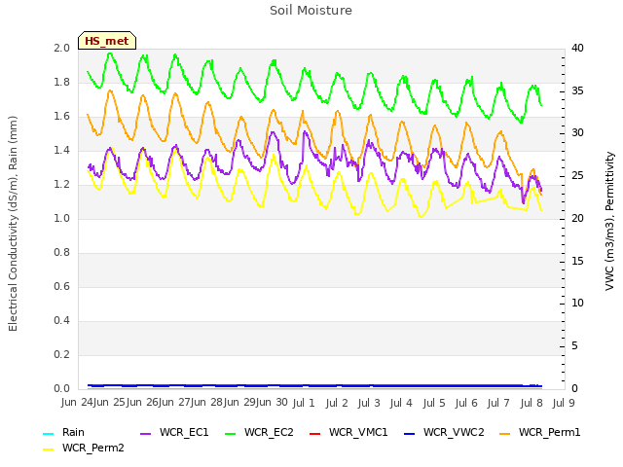The image size is (623, 467).
Task: Click the Jul 4 x-axis label
Action: [x=401, y=403]
